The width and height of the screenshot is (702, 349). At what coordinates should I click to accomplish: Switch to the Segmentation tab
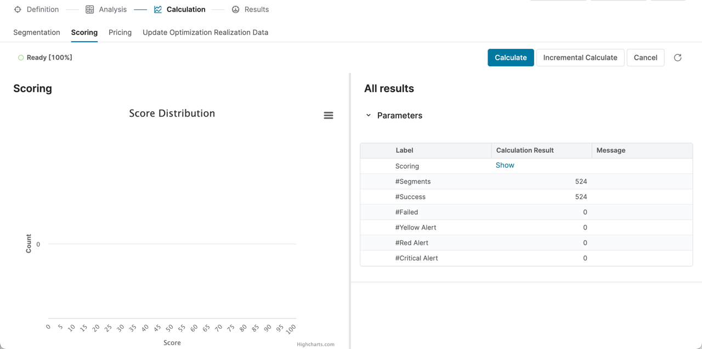pos(37,32)
